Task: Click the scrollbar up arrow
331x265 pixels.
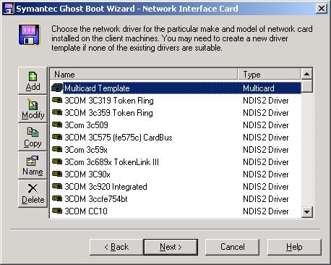Action: 307,74
